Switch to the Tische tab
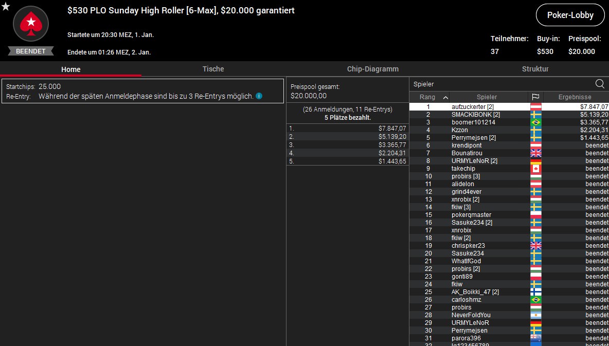Image resolution: width=609 pixels, height=346 pixels. click(x=213, y=69)
